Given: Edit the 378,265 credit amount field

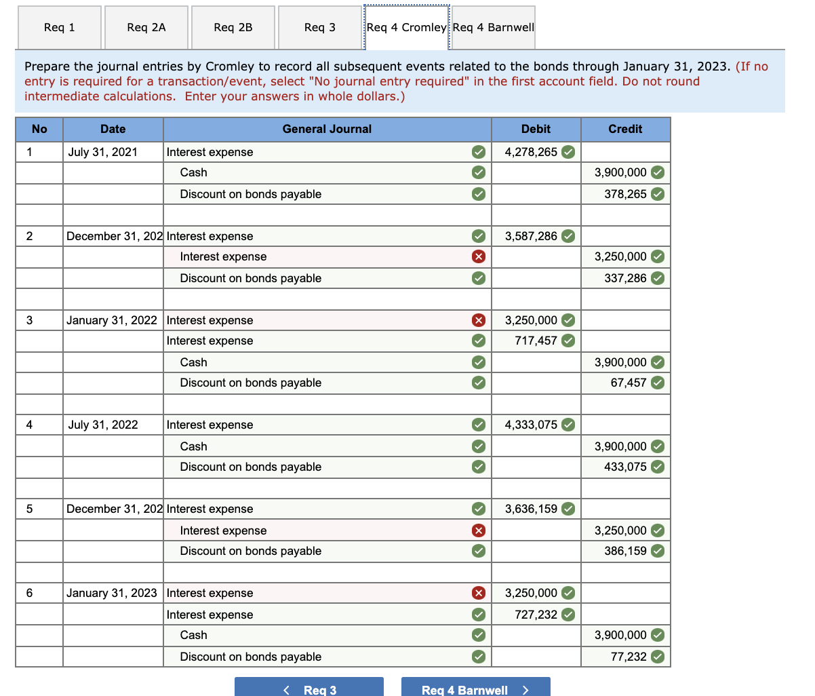Looking at the screenshot, I should (x=626, y=194).
